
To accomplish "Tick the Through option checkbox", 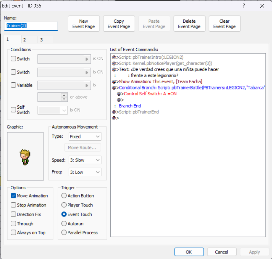I will click(13, 224).
